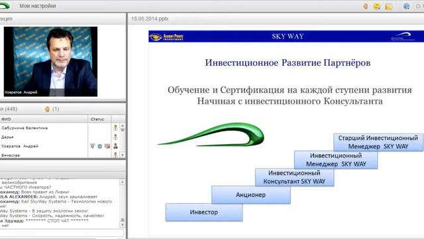Viewport: 424px width, 239px height.
Task: Click first status icon in Ховратов Андрей row
Action: click(93, 146)
